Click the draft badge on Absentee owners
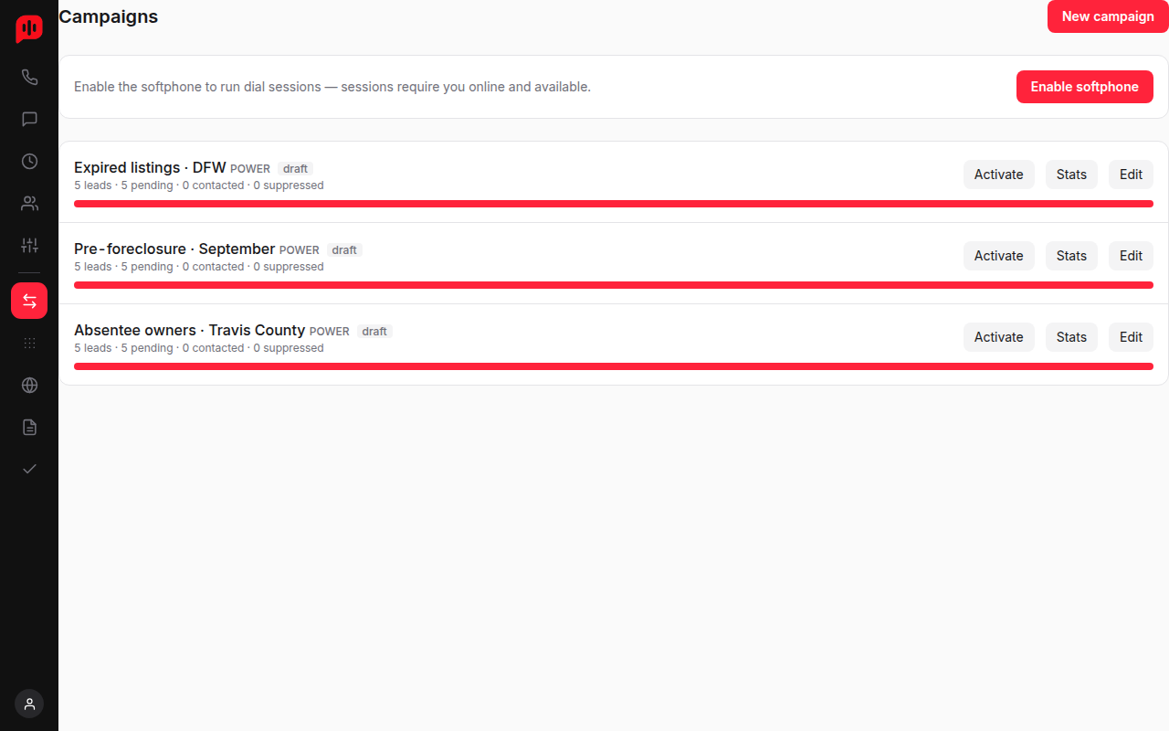 click(374, 332)
